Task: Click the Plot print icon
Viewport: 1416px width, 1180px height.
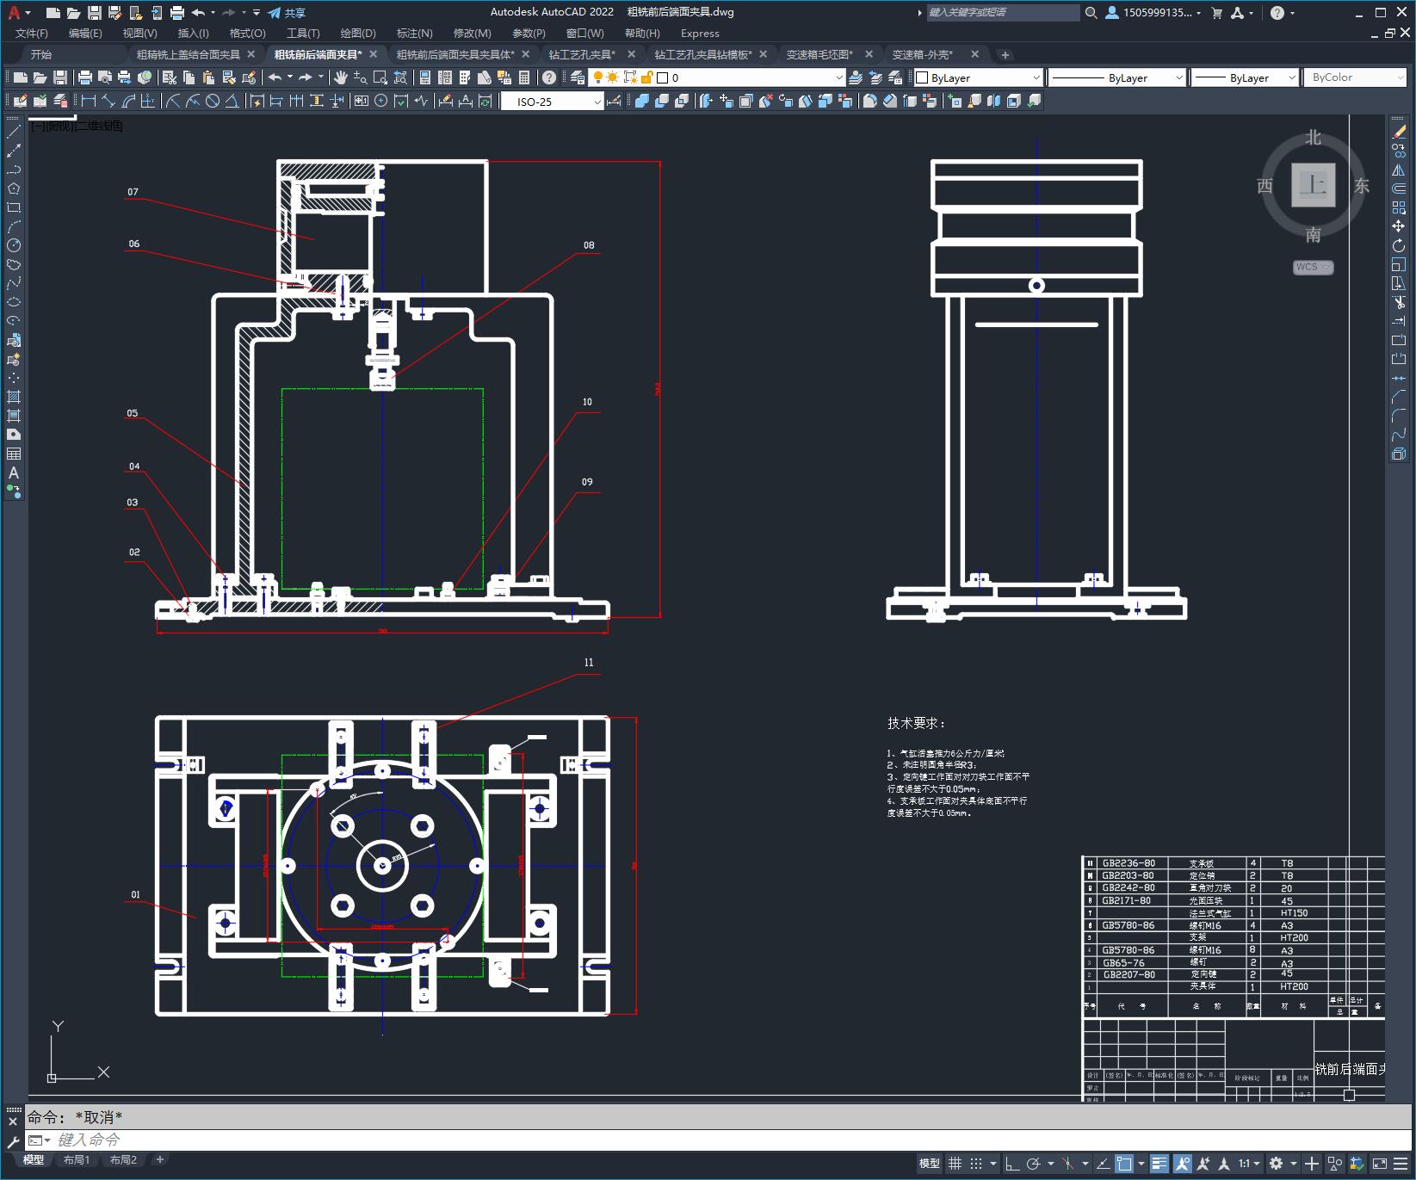Action: [x=84, y=77]
